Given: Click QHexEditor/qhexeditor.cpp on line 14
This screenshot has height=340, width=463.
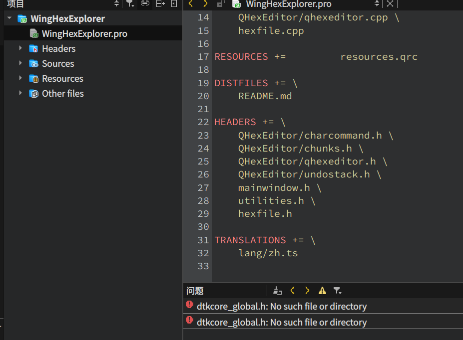Looking at the screenshot, I should 313,17.
